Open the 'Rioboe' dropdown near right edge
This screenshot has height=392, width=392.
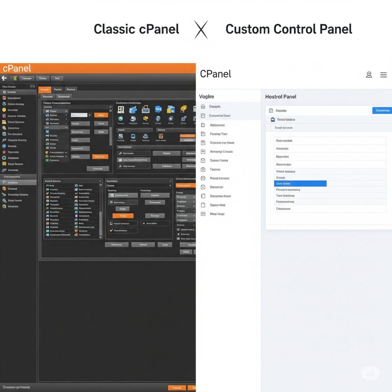[x=186, y=225]
